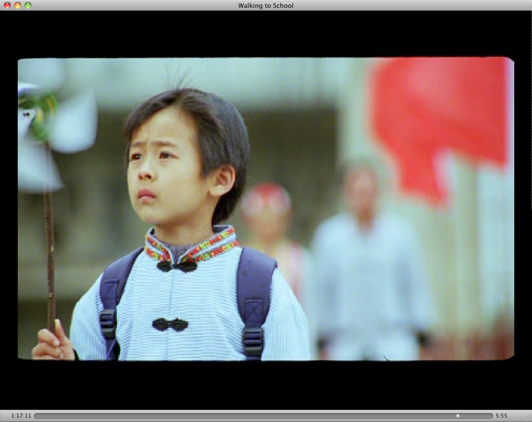Image resolution: width=532 pixels, height=422 pixels.
Task: Click the lower black frog button on shirt
Action: (170, 325)
